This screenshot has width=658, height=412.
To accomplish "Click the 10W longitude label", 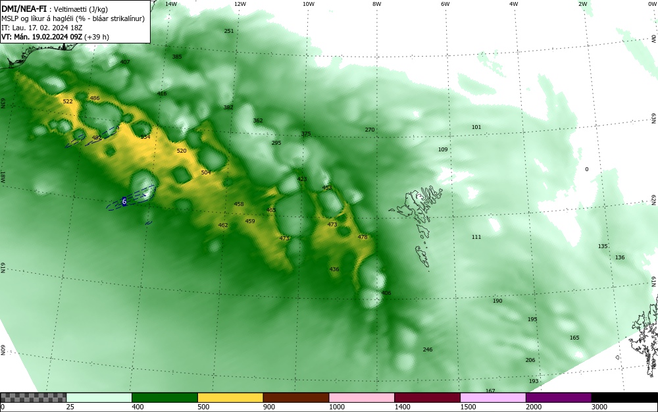I will tap(308, 4).
